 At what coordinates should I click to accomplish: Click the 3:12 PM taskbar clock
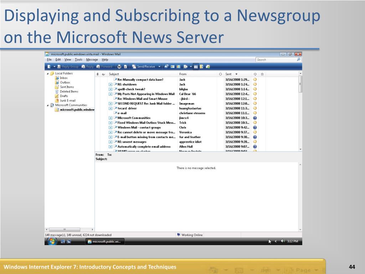[292, 241]
